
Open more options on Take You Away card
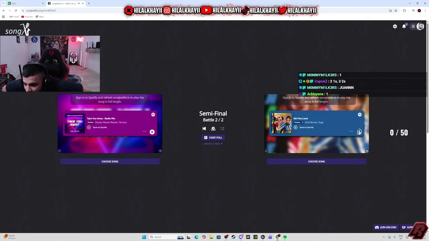coord(144,132)
